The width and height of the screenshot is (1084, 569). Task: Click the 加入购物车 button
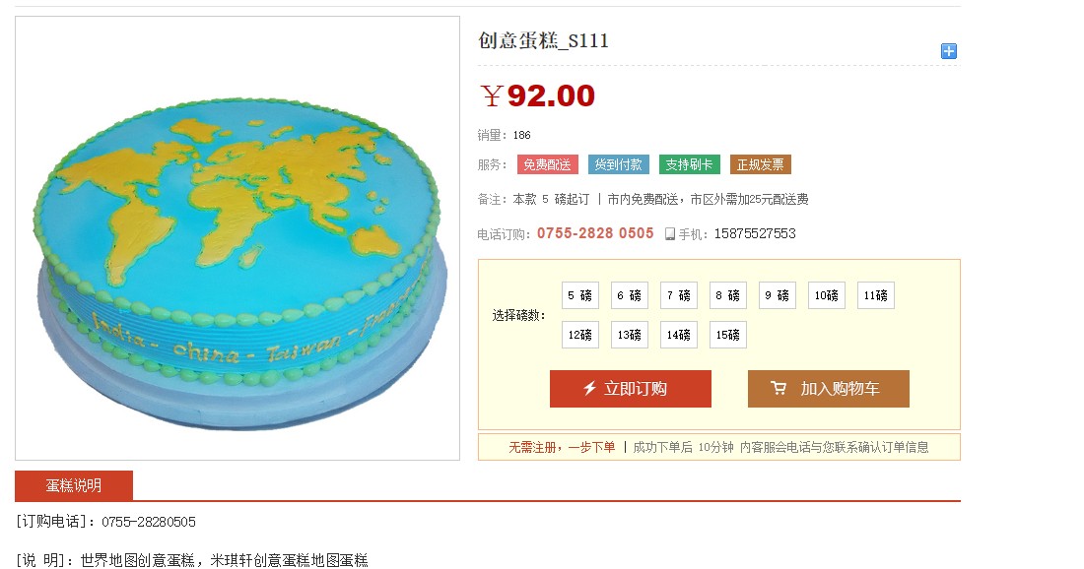(828, 389)
